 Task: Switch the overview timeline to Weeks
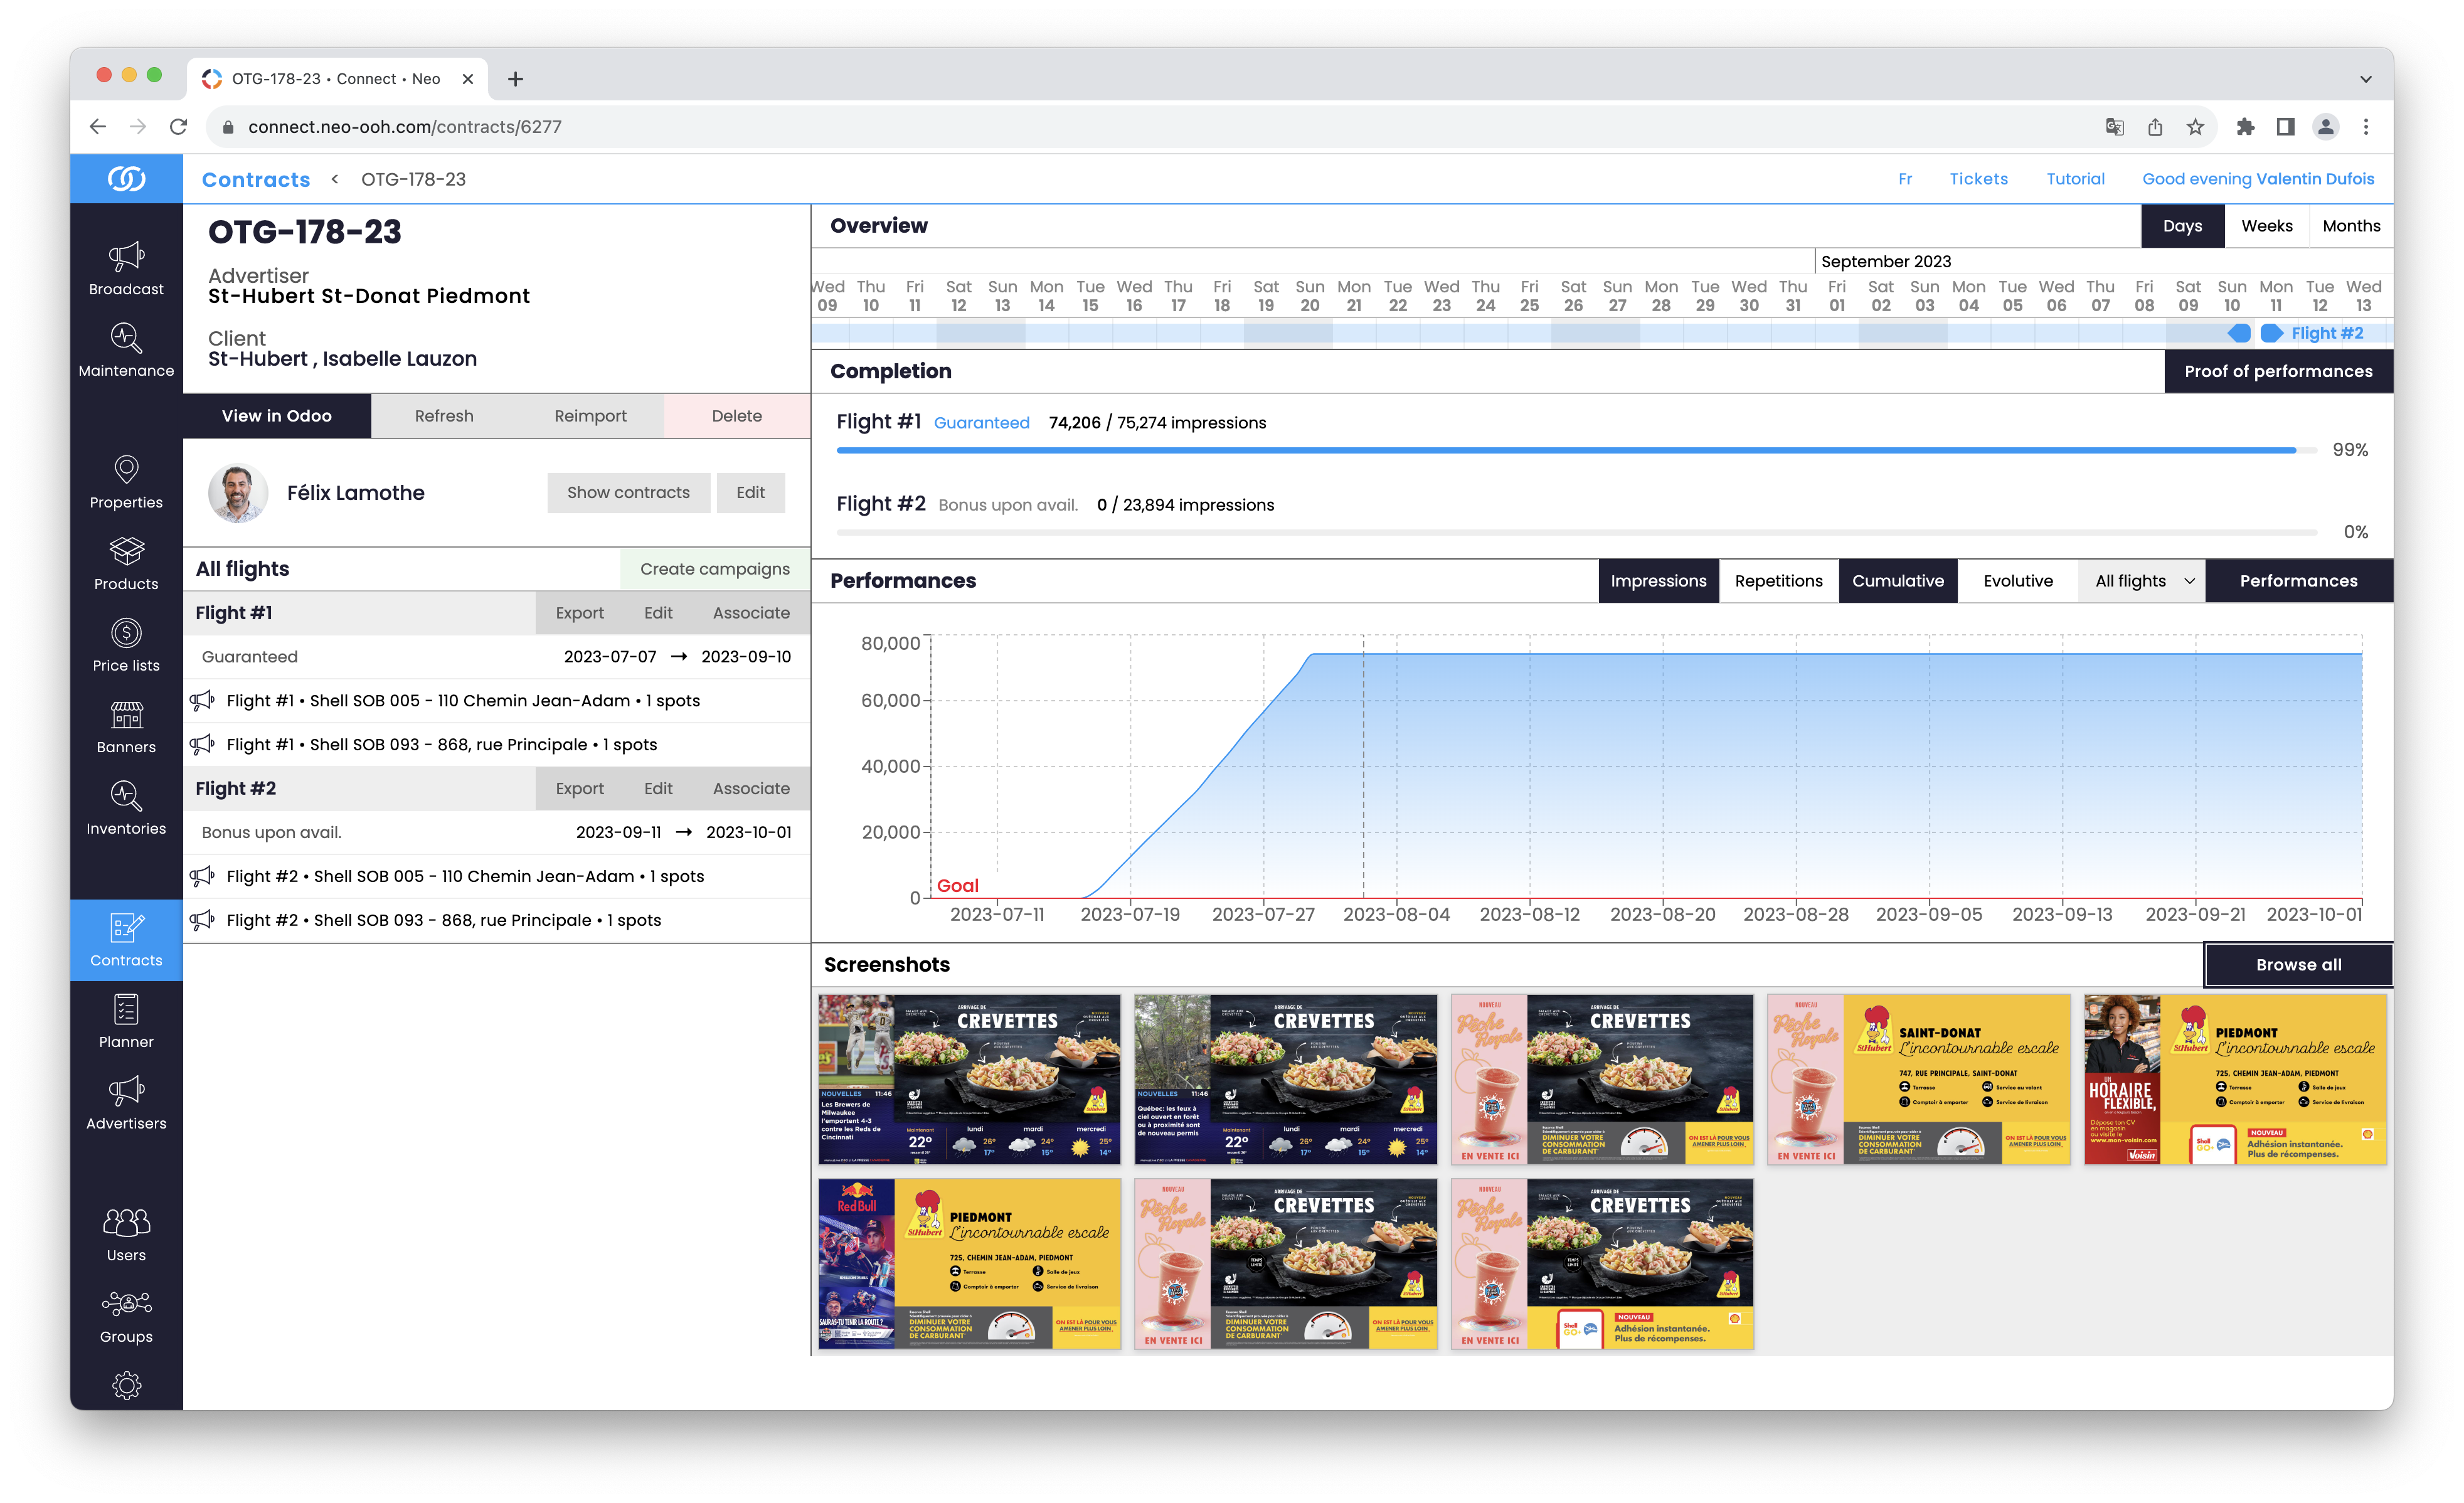click(2266, 226)
